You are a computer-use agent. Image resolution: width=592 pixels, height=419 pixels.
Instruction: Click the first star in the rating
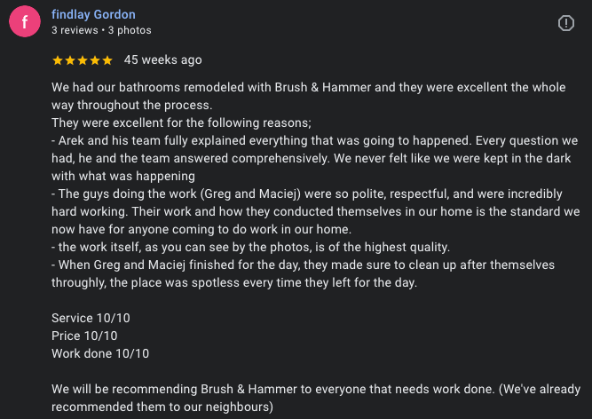tap(58, 60)
